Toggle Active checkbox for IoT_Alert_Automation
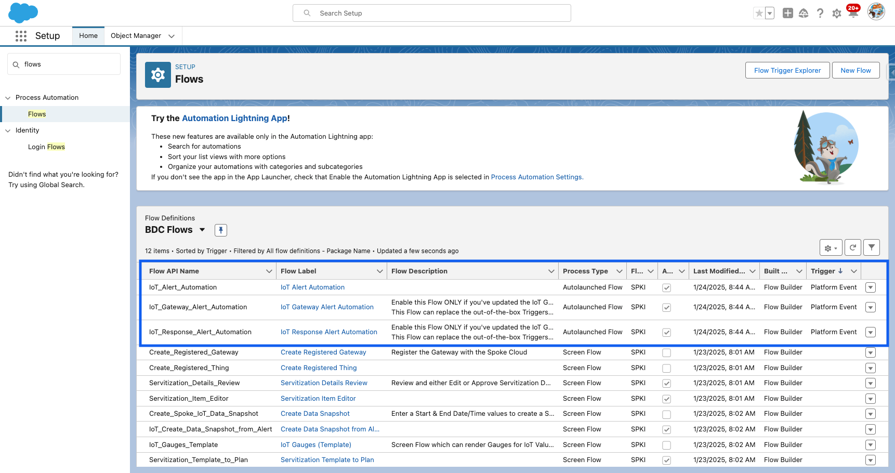Image resolution: width=895 pixels, height=473 pixels. click(x=666, y=287)
